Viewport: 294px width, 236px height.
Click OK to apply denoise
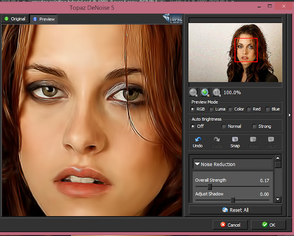[x=268, y=225]
